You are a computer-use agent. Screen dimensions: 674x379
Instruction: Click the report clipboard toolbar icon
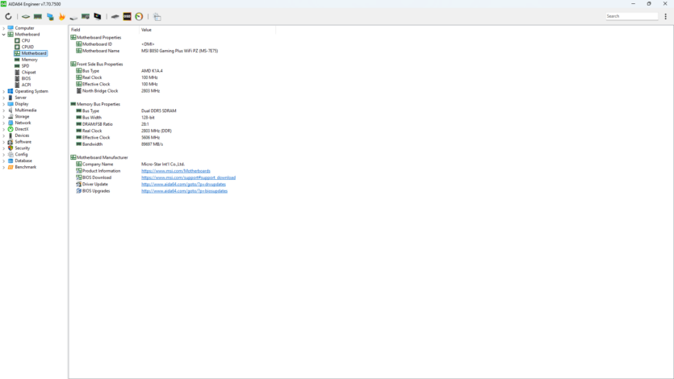pos(157,16)
